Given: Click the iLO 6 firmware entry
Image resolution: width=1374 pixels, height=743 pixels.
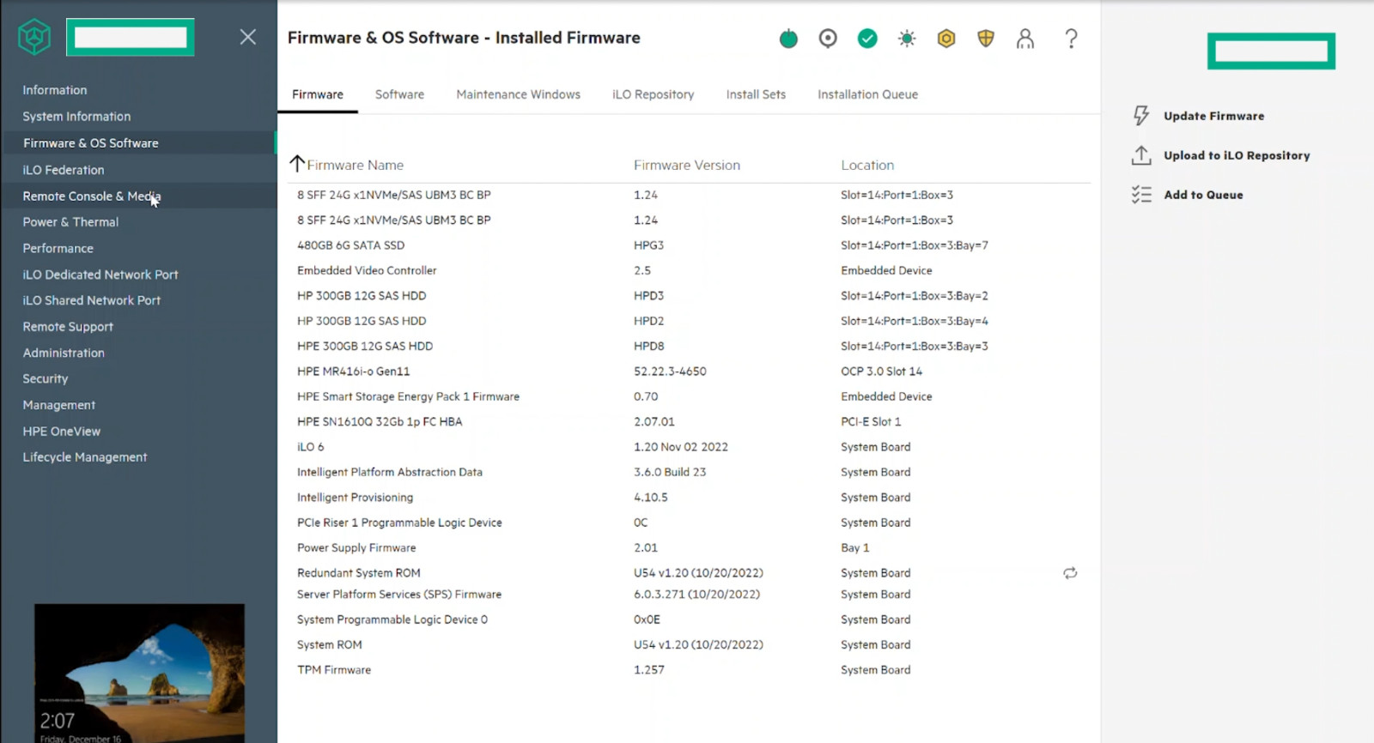Looking at the screenshot, I should click(311, 447).
